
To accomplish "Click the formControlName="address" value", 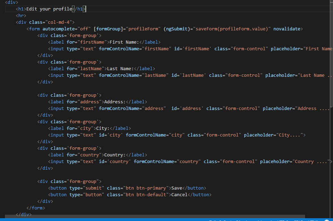I will coord(154,108).
